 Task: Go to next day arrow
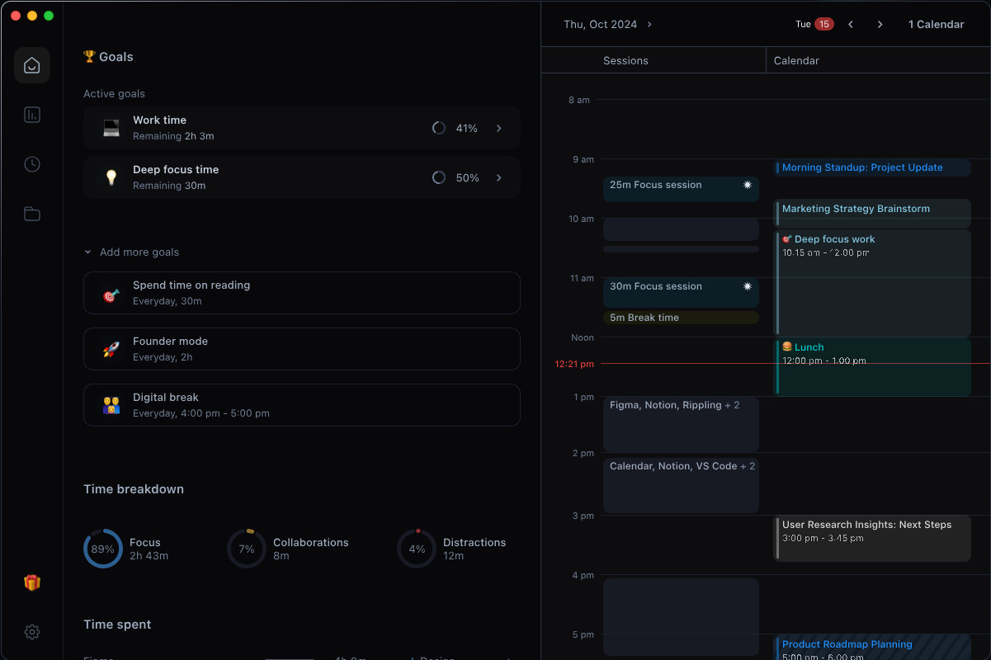pos(880,25)
